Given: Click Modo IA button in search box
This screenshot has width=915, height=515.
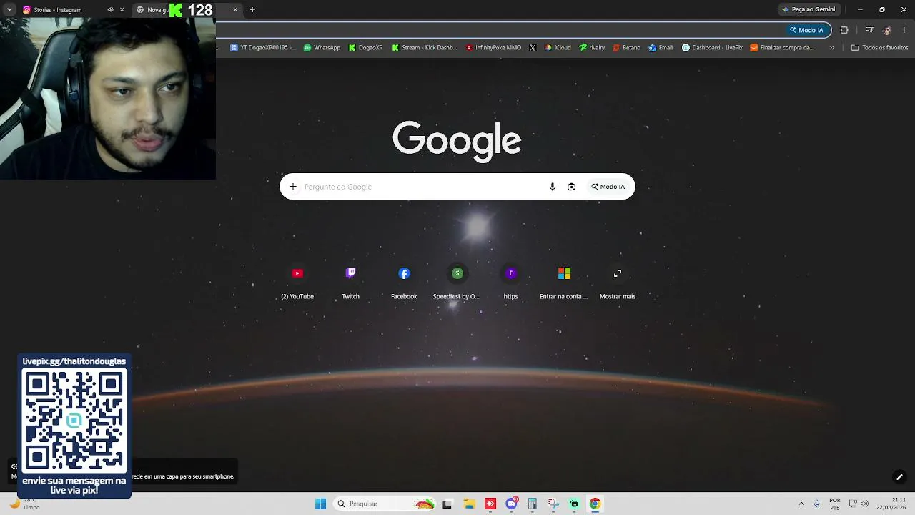Looking at the screenshot, I should point(608,187).
